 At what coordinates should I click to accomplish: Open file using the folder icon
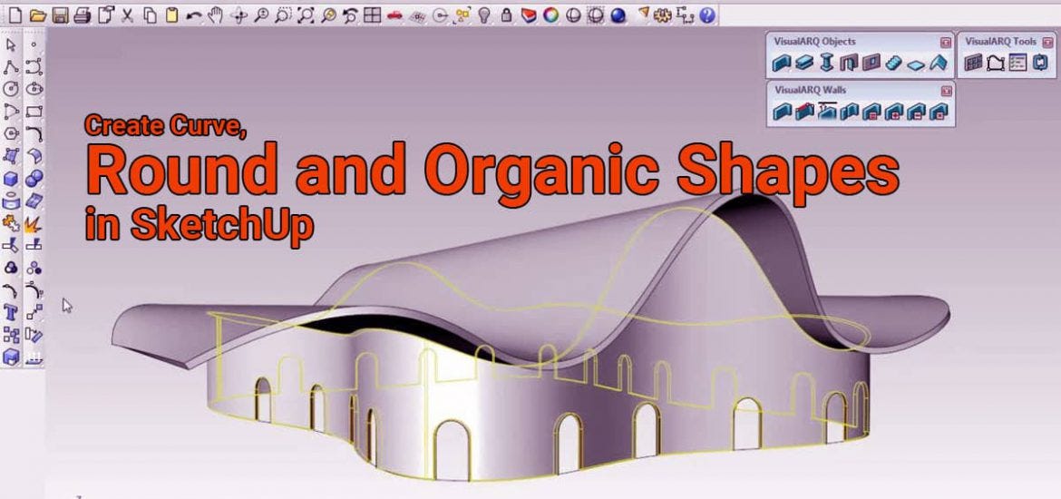[x=37, y=15]
